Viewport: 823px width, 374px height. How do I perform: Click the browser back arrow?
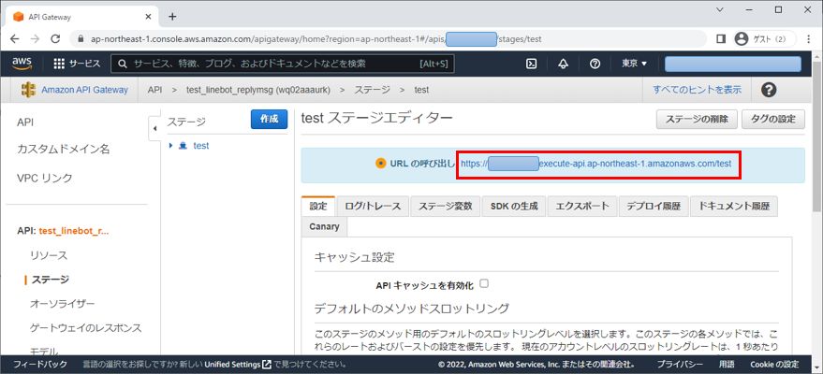[x=14, y=38]
